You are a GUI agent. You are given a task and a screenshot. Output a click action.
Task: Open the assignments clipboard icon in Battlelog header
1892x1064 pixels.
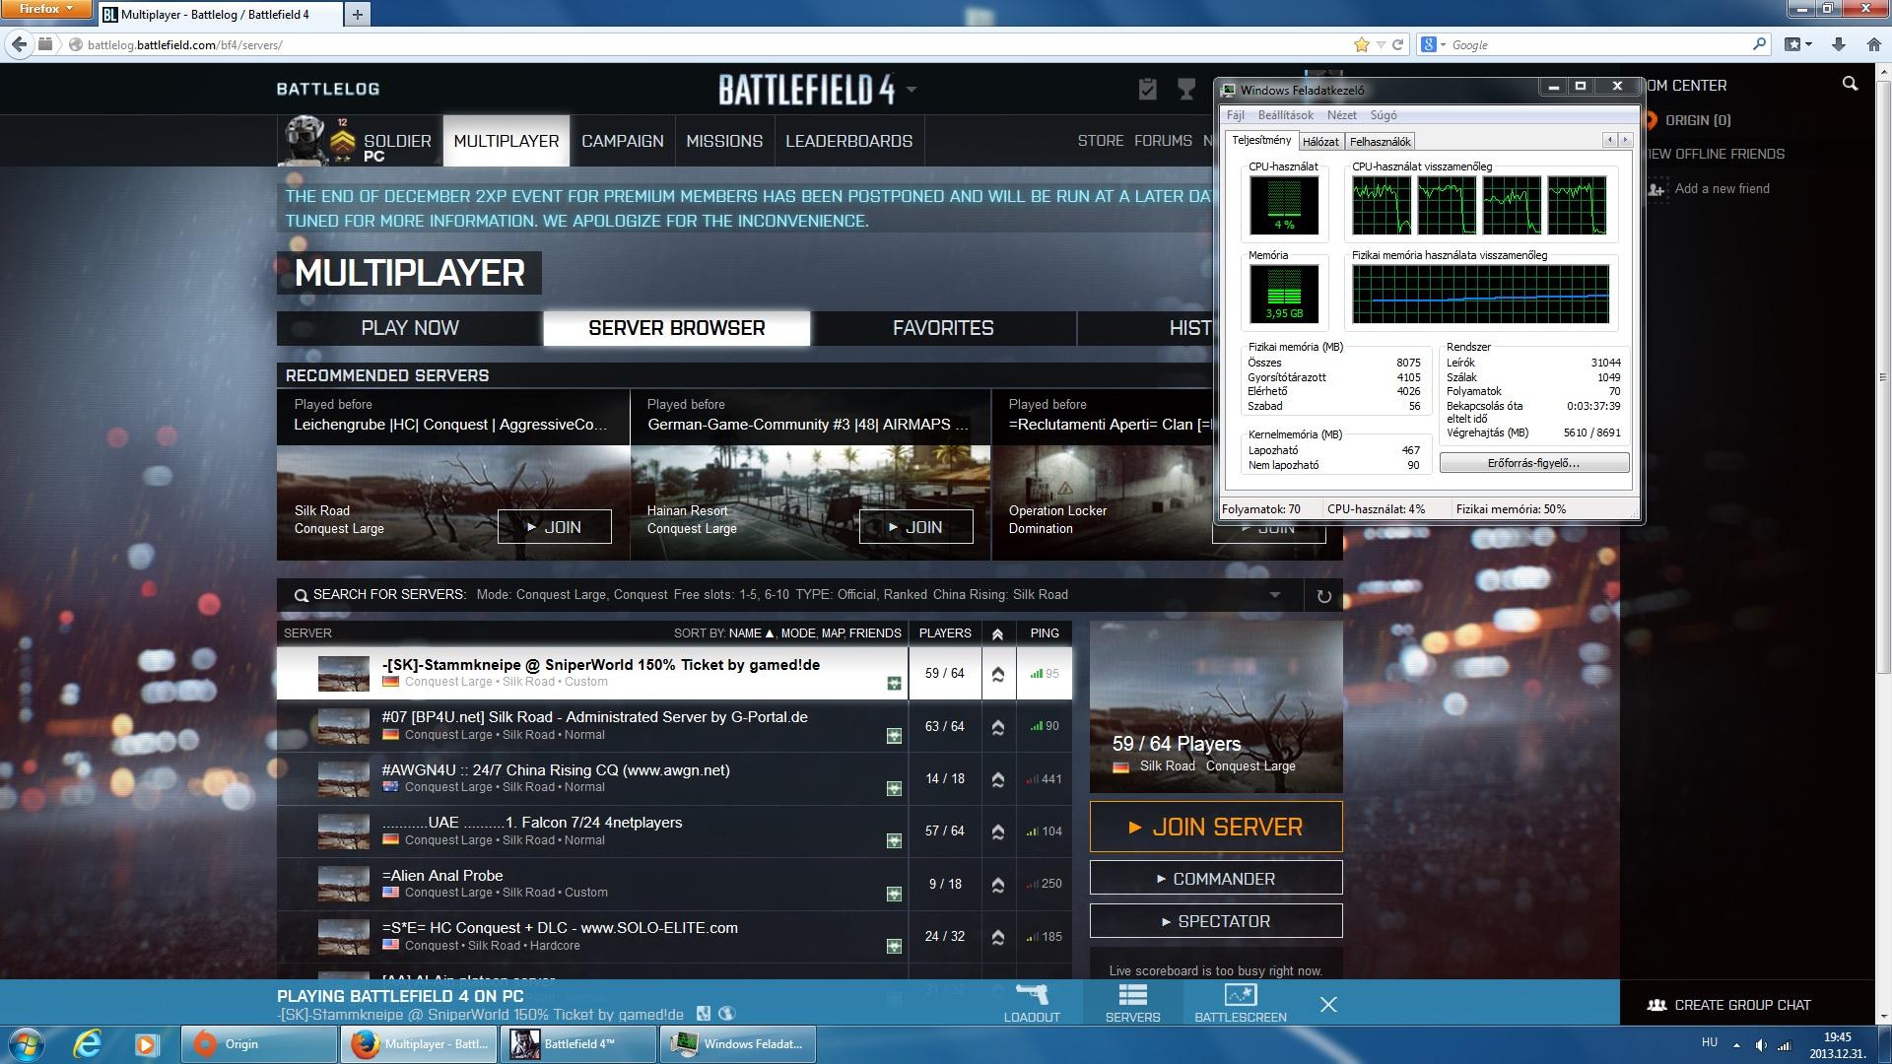[1147, 90]
